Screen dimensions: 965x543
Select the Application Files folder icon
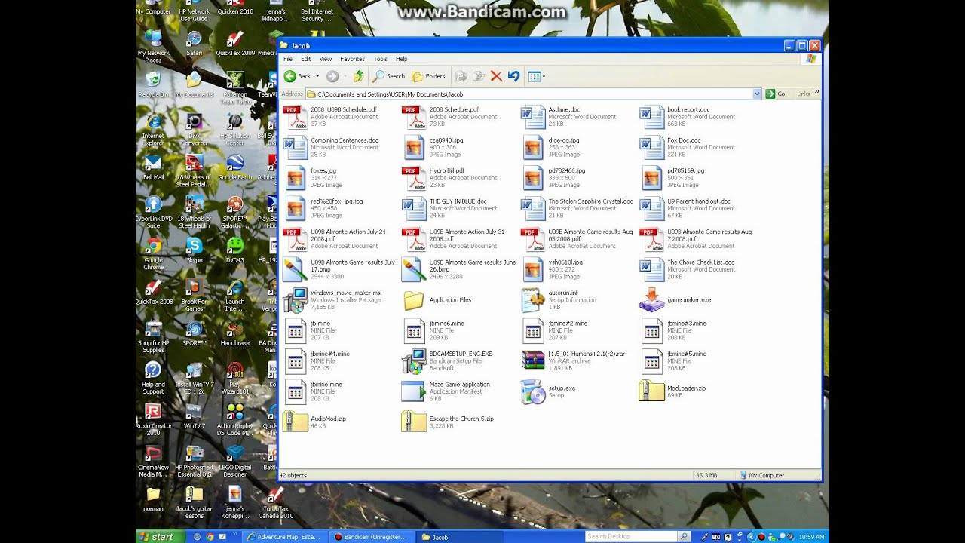click(414, 300)
